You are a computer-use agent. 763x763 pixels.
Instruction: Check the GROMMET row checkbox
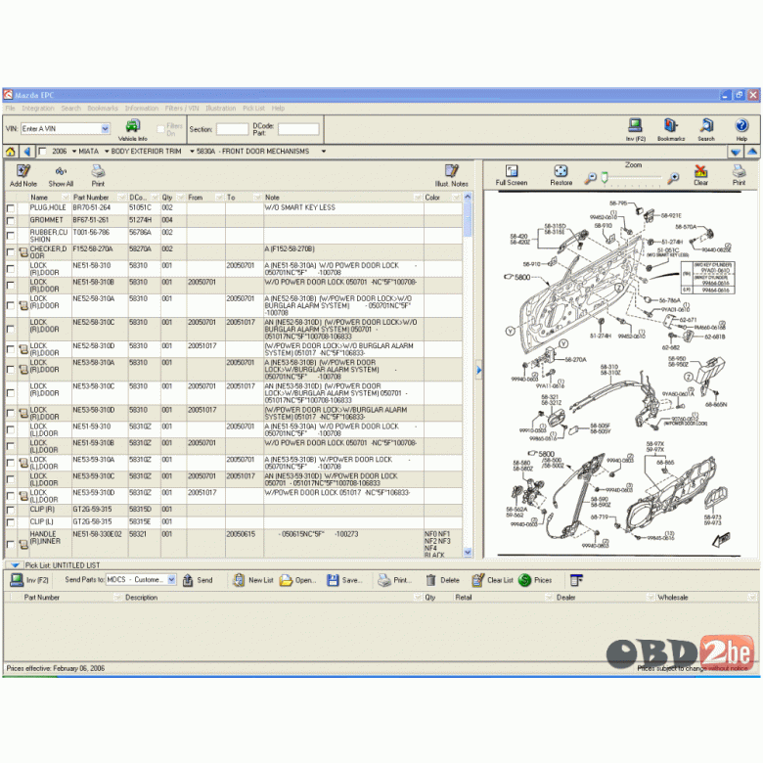10,221
